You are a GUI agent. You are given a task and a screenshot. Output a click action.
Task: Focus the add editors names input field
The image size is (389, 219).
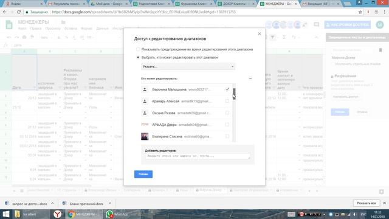198,156
